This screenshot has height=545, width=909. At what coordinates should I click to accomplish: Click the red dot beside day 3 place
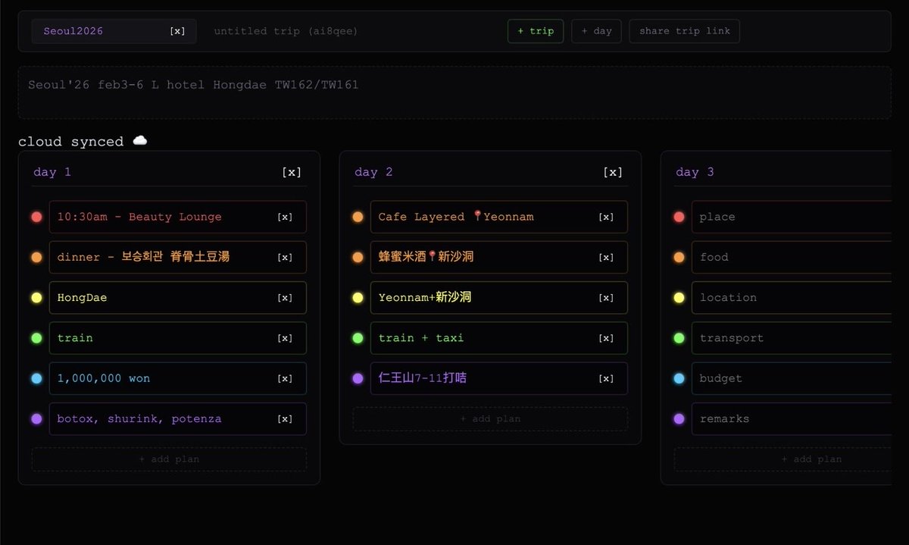[679, 217]
